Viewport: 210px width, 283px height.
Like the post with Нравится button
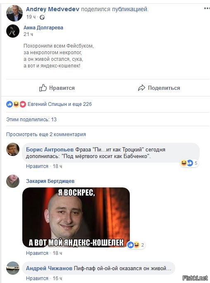57,88
